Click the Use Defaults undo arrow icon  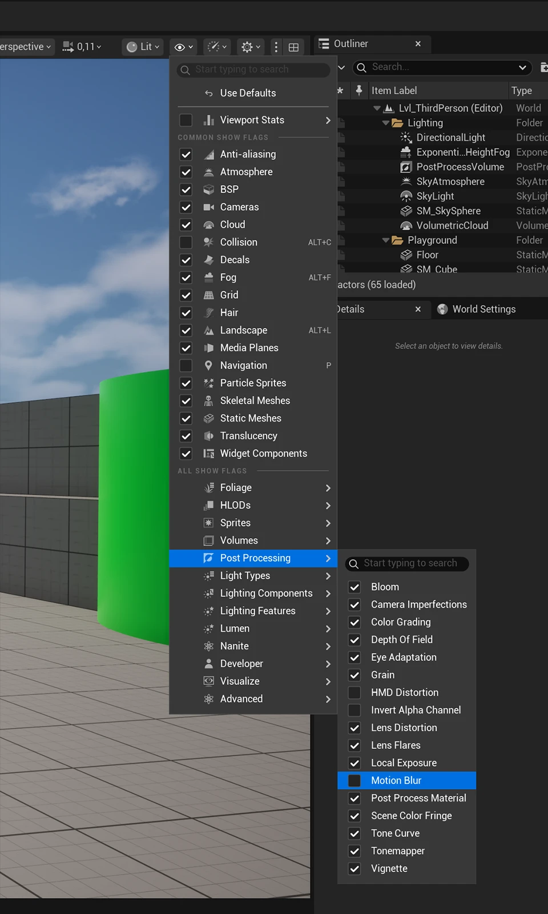tap(209, 93)
